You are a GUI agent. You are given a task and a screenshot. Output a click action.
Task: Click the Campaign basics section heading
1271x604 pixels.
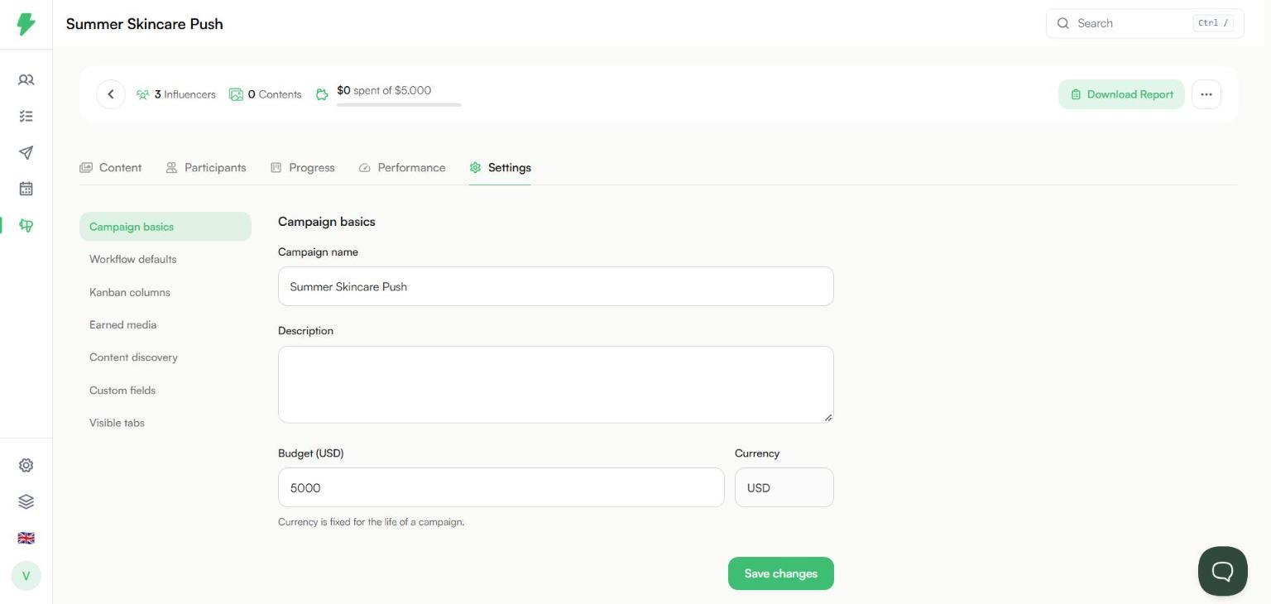click(327, 222)
